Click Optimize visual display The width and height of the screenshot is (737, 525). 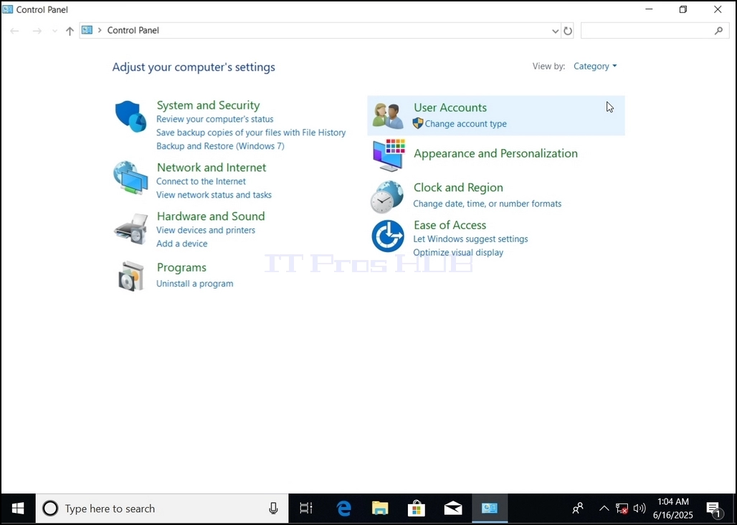coord(458,253)
